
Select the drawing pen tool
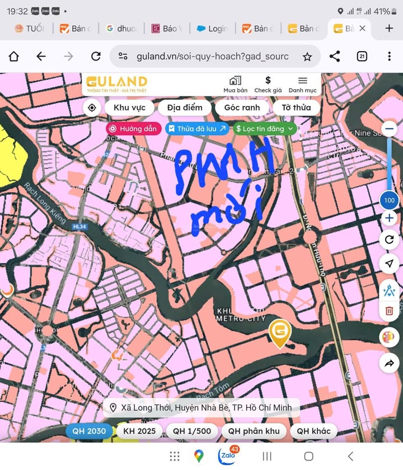[x=390, y=291]
